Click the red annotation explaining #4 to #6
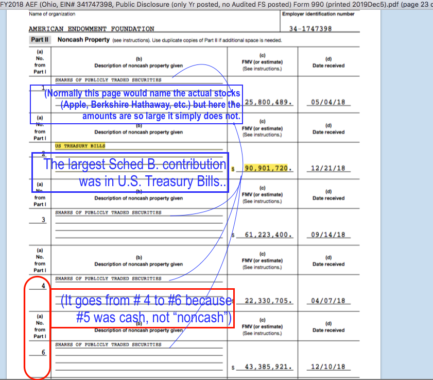This screenshot has width=433, height=380. [x=142, y=308]
